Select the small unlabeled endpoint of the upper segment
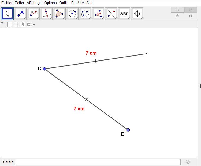The image size is (201, 166). [147, 54]
